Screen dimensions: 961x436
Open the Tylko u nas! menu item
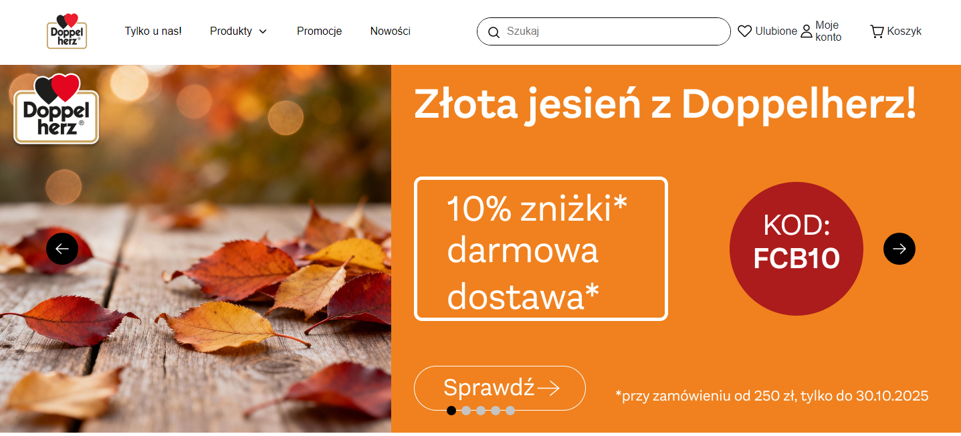point(153,31)
